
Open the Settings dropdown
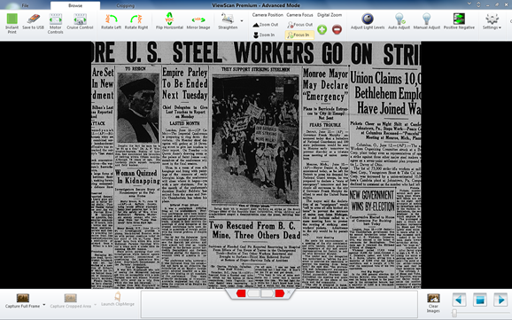point(492,21)
